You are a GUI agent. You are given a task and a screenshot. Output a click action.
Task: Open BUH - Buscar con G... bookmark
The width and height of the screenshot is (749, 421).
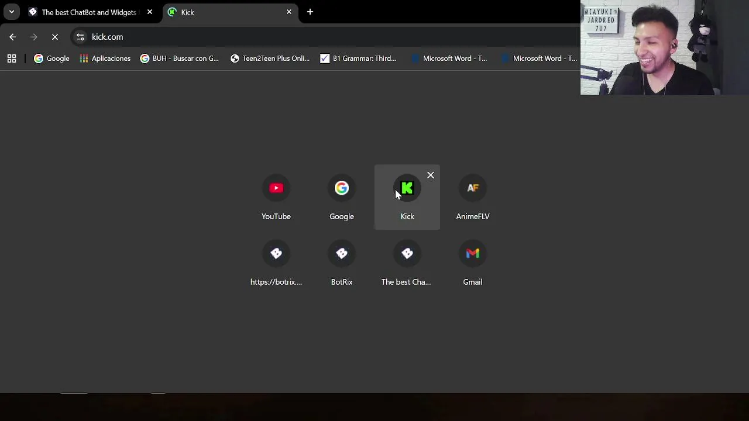point(180,58)
